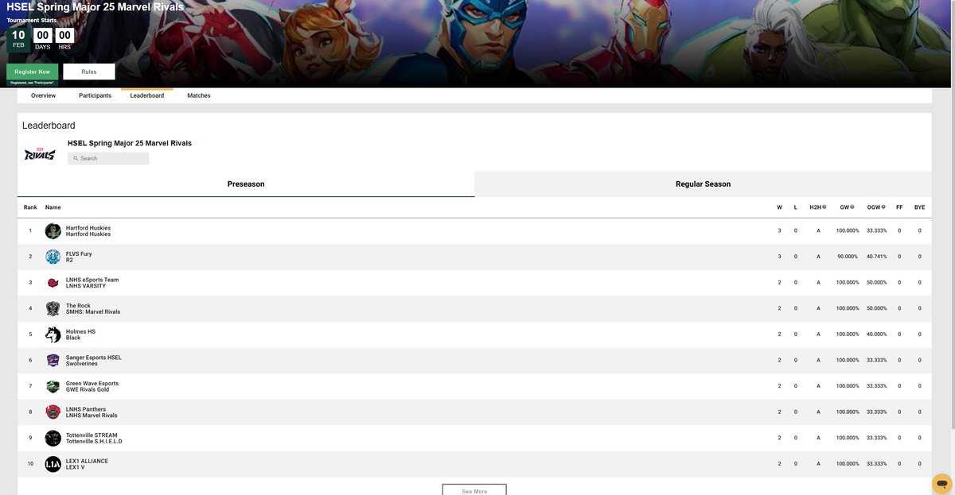Open LEX1 ALLIANCE team name

point(87,461)
